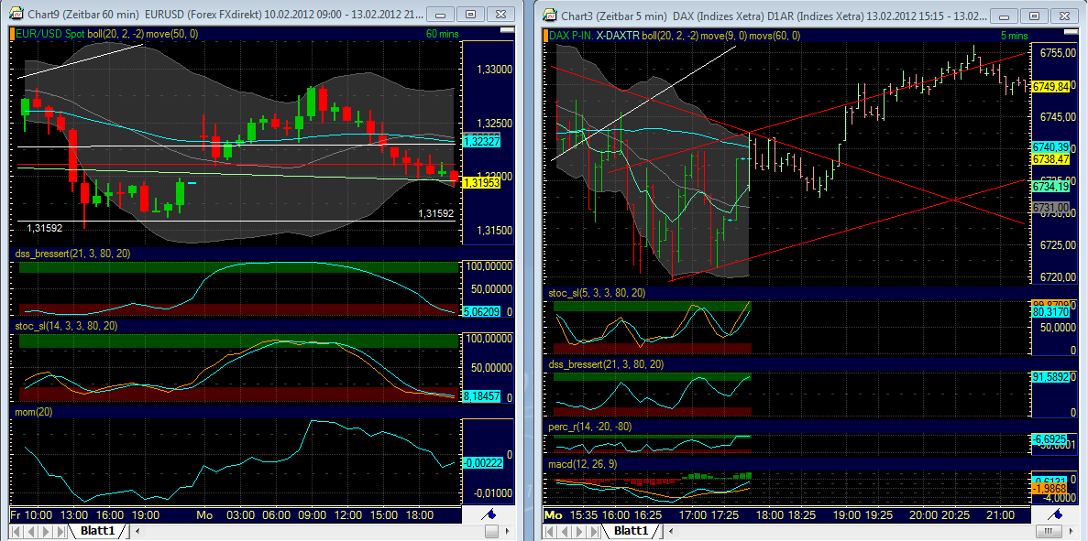Click the chart icon in Chart3 title bar
The image size is (1088, 541).
tap(548, 15)
